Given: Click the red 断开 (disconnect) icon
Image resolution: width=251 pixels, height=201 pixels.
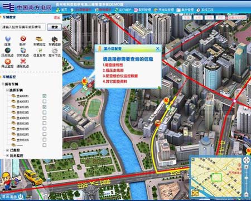Looking at the screenshot, I should [23, 38].
